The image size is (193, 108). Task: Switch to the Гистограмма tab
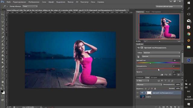156,12
